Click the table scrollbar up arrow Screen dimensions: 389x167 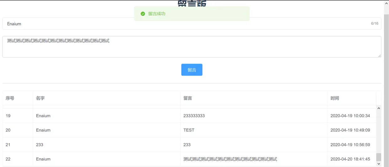tap(379, 108)
